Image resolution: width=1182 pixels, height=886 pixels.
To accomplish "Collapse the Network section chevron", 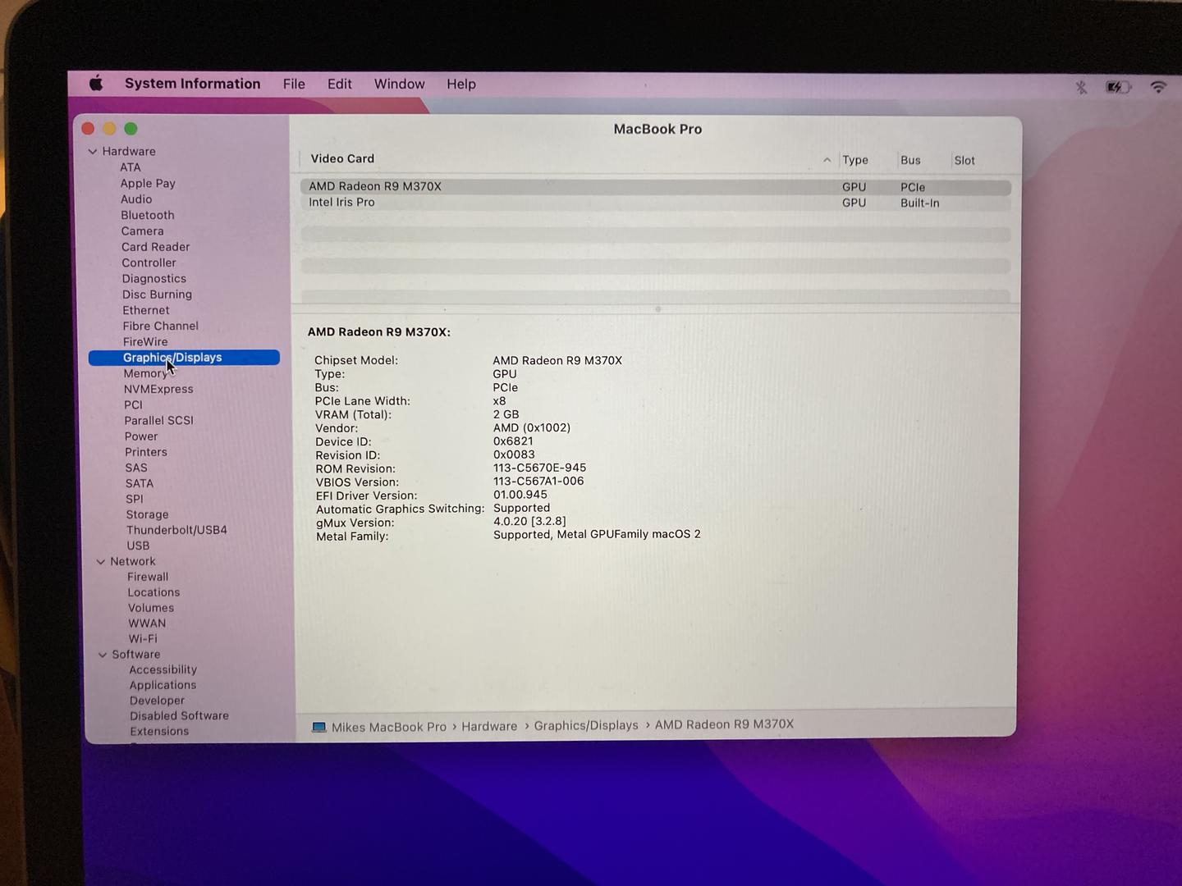I will tap(101, 562).
